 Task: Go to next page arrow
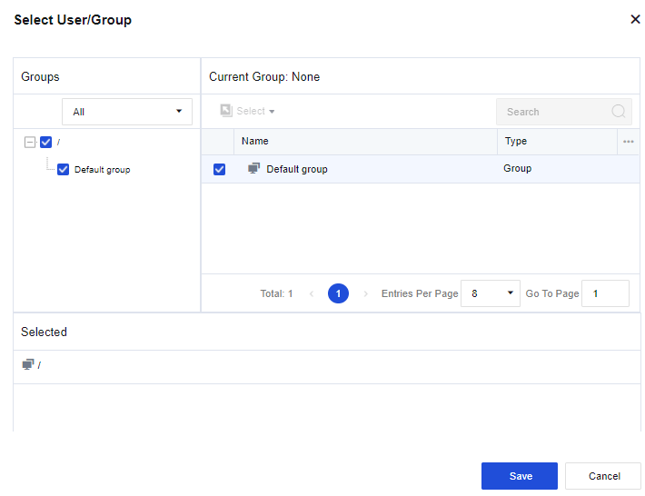click(x=365, y=293)
